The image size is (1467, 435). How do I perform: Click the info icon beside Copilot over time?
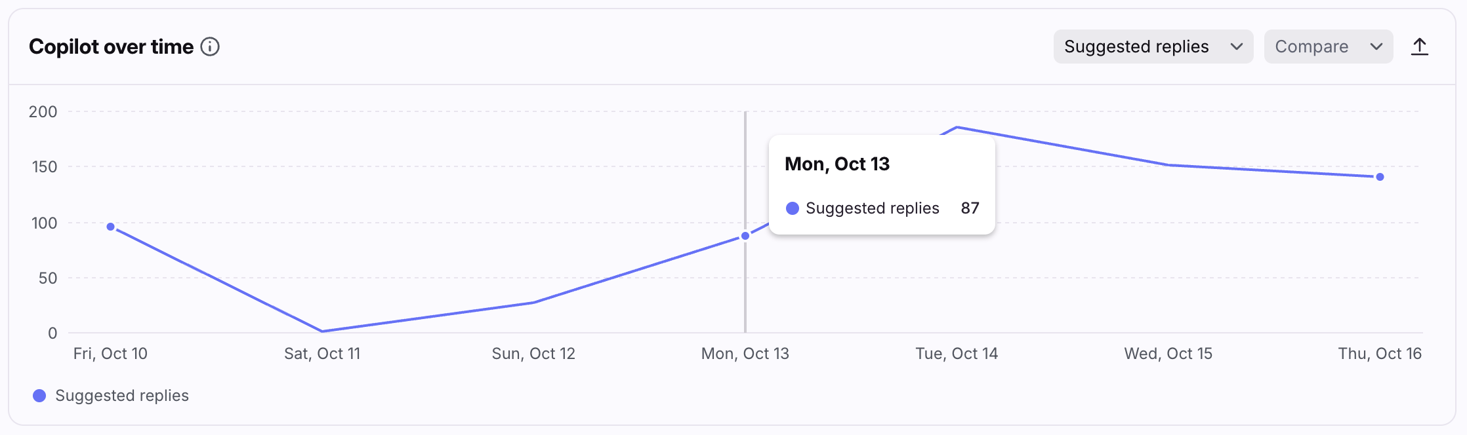pos(210,47)
